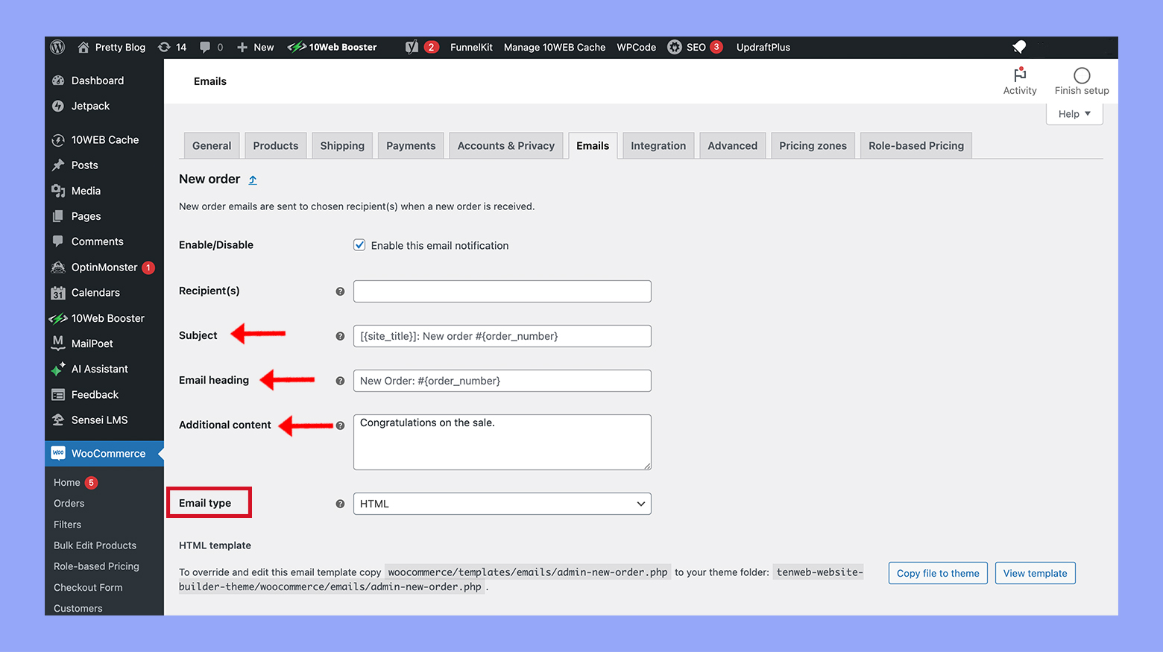1163x652 pixels.
Task: Select the 10Web Booster sidebar icon
Action: (58, 318)
